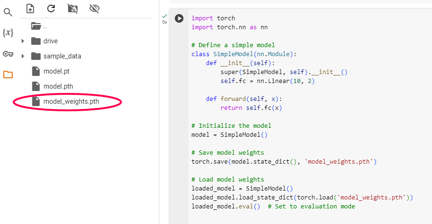Run the code cell
Image resolution: width=432 pixels, height=224 pixels.
(x=179, y=18)
